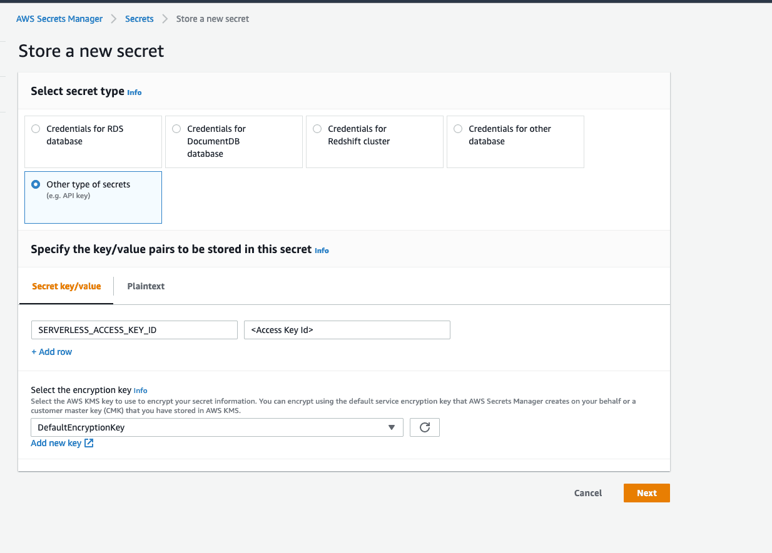This screenshot has height=553, width=772.
Task: Click the external link icon beside Add new key
Action: tap(89, 443)
